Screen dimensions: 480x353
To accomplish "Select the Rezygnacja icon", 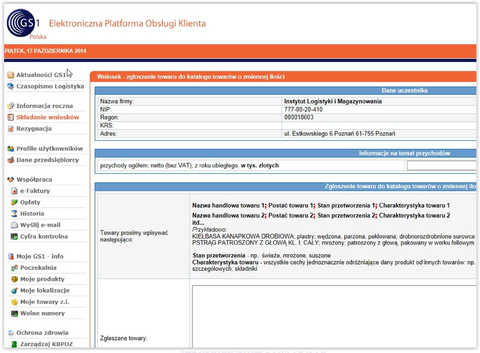I will click(x=10, y=129).
